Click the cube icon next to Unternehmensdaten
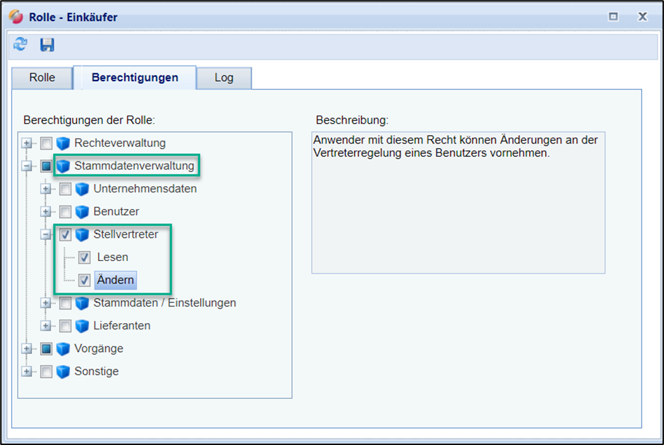The height and width of the screenshot is (445, 664). [x=83, y=189]
